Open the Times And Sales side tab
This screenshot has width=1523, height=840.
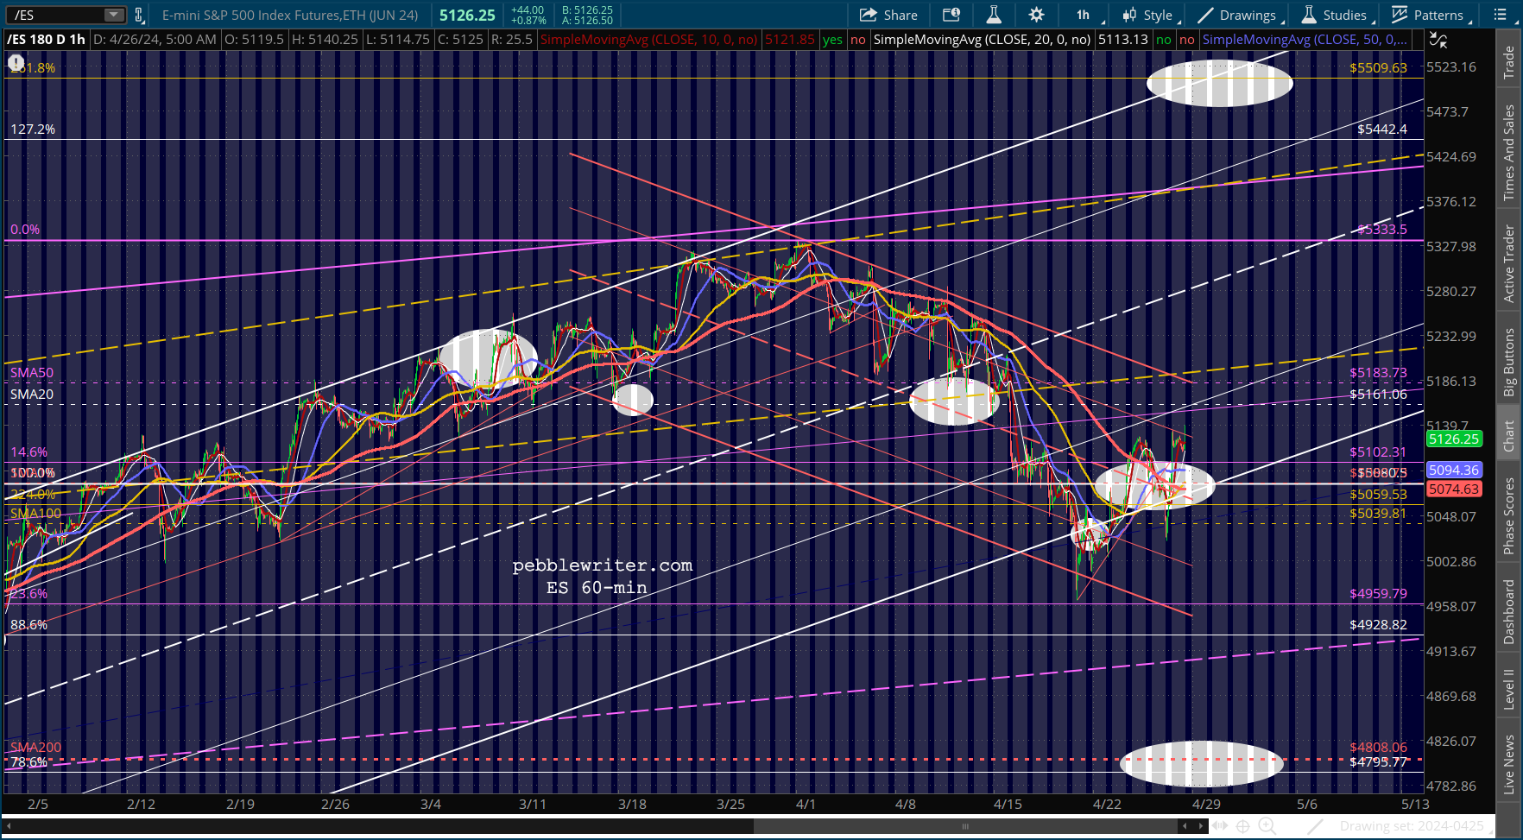pyautogui.click(x=1509, y=153)
